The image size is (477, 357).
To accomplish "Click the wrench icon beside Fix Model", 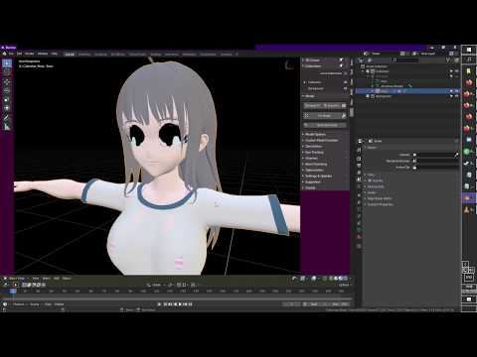I will tap(344, 116).
